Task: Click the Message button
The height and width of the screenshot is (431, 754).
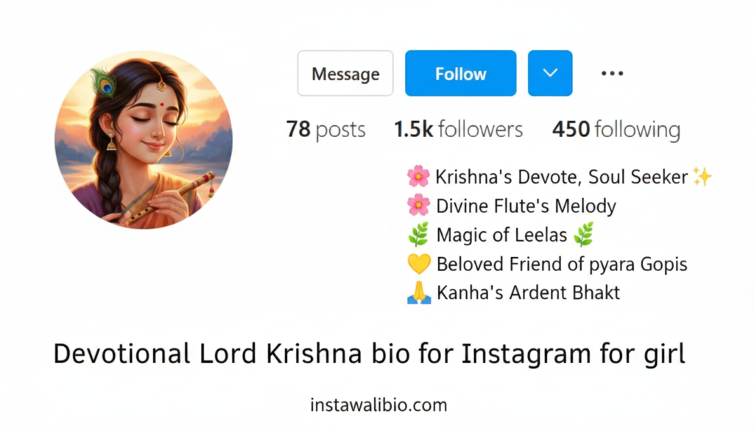Action: pyautogui.click(x=345, y=73)
